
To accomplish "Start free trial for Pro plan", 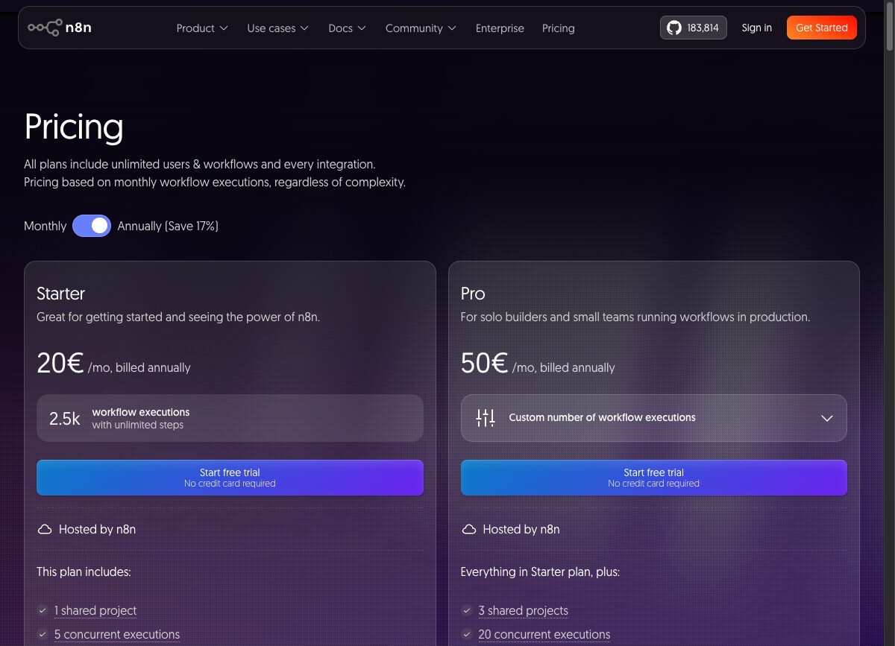I will tap(654, 478).
